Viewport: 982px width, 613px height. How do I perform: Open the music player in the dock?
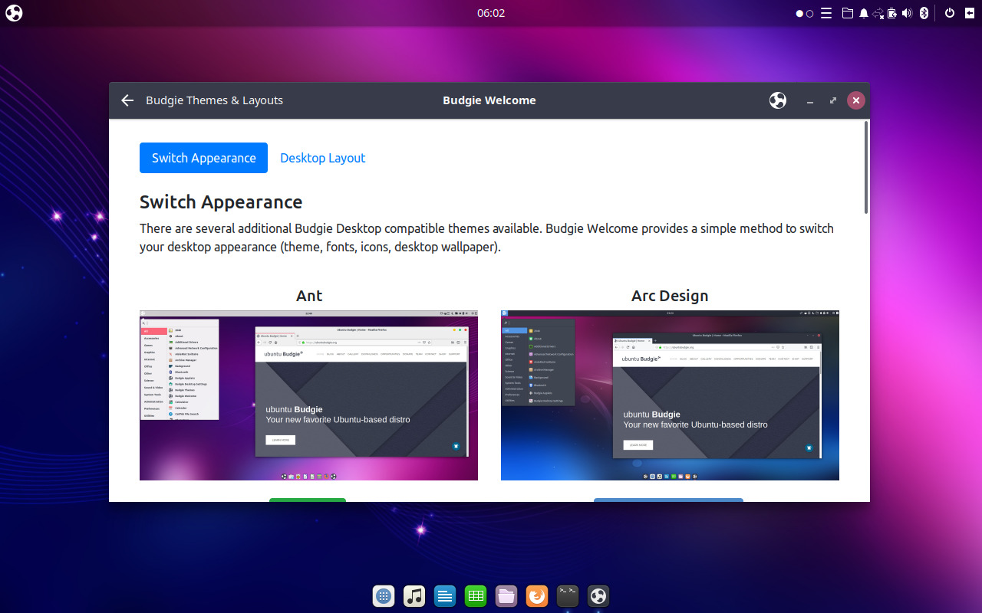coord(414,595)
